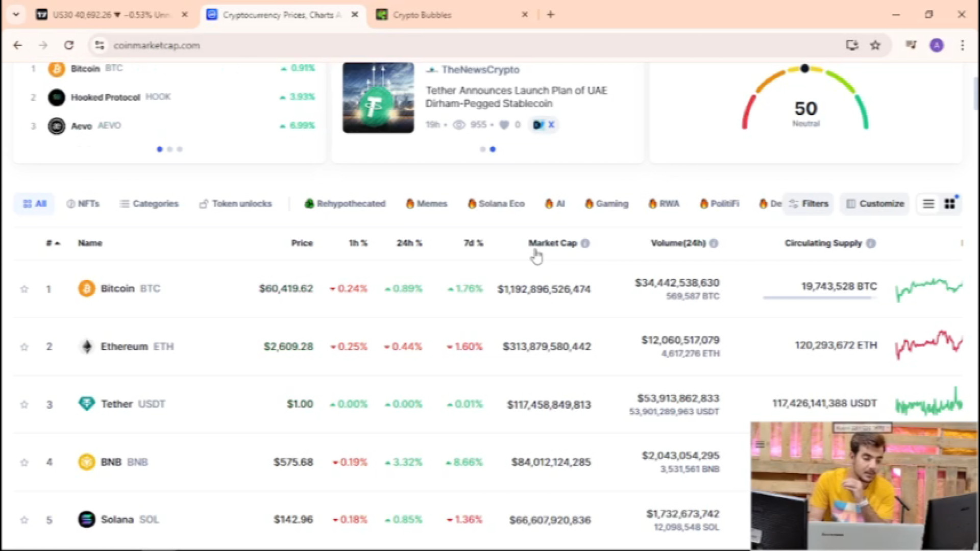The height and width of the screenshot is (551, 980).
Task: Close the US30 tab
Action: point(185,15)
